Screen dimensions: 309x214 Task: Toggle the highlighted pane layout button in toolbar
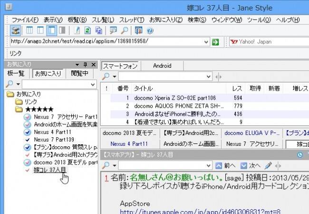51,31
